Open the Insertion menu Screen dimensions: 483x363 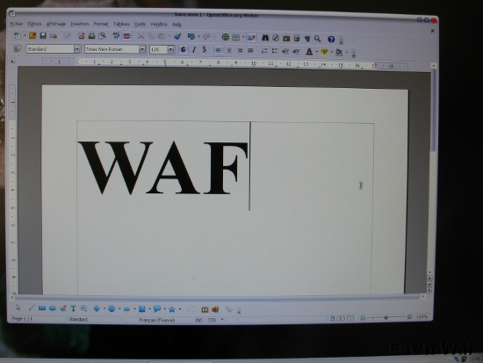(x=79, y=24)
